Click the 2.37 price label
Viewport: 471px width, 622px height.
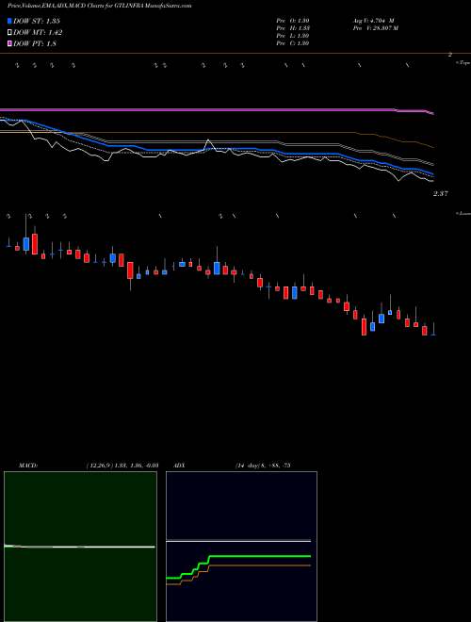(440, 194)
